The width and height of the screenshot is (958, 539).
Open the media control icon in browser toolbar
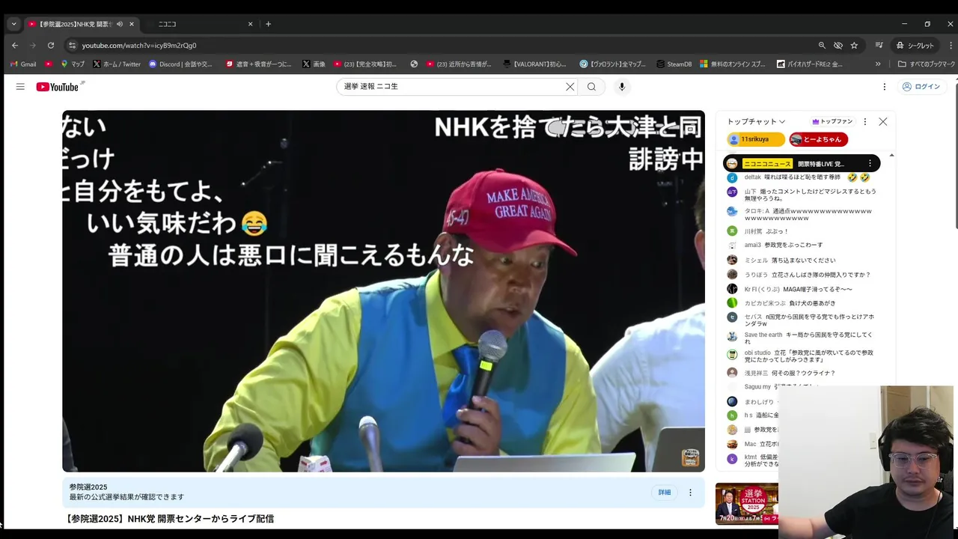879,45
